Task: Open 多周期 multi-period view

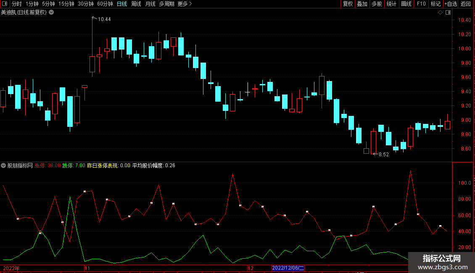Action: [166, 4]
